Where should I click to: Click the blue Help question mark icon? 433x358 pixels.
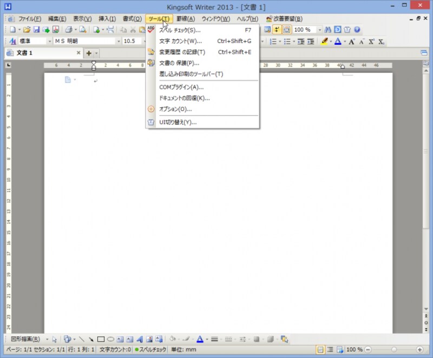(357, 30)
